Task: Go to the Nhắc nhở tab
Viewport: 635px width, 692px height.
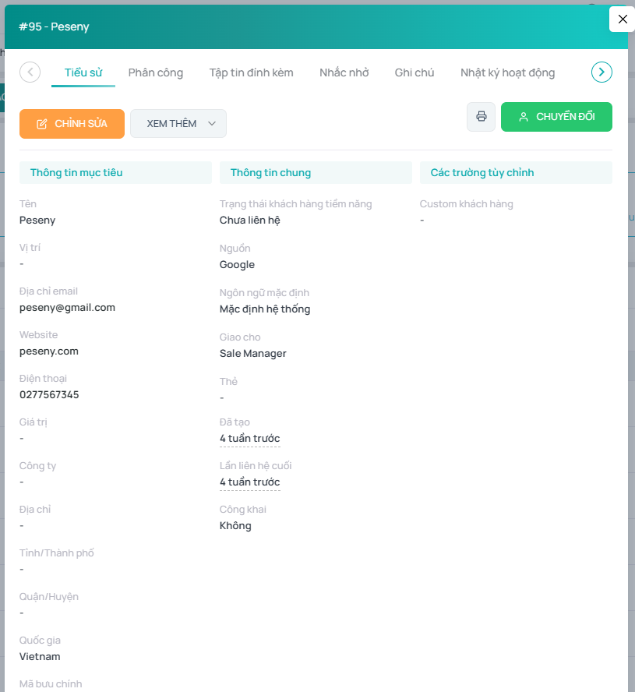Action: 344,72
